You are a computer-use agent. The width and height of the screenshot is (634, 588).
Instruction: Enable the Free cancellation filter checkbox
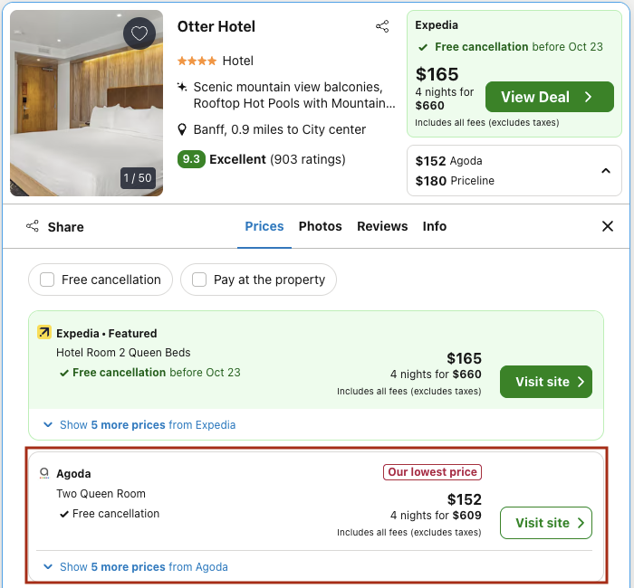(x=47, y=280)
